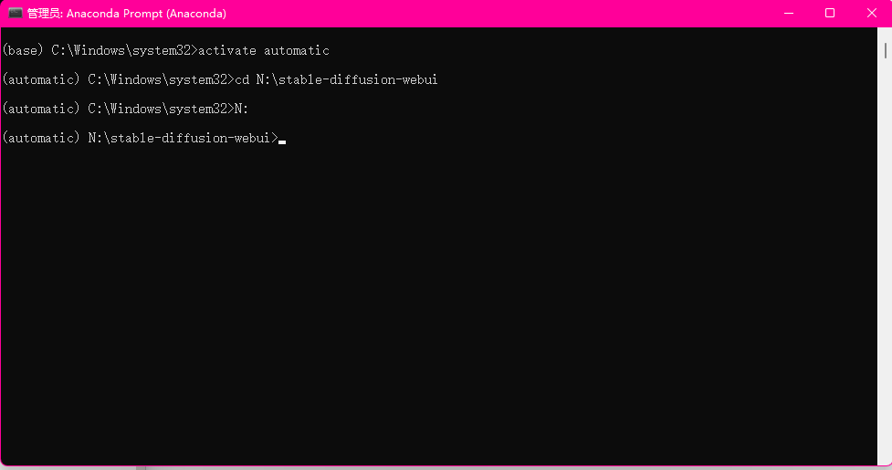Viewport: 892px width, 470px height.
Task: Click the terminal icon in the title bar
Action: coord(16,13)
